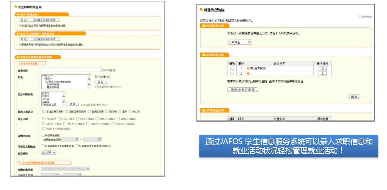This screenshot has width=387, height=190.
Task: Click the calendar icon for briefing end date
Action: coord(99,140)
